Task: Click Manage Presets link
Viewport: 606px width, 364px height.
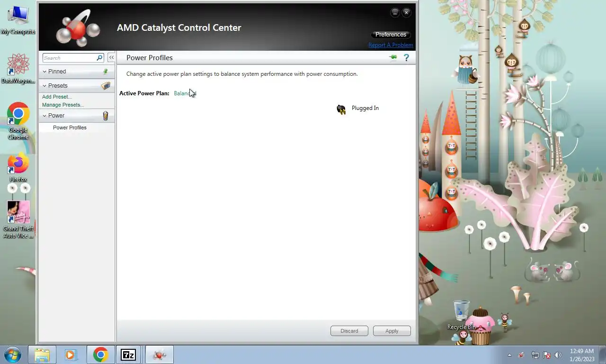Action: (x=63, y=105)
